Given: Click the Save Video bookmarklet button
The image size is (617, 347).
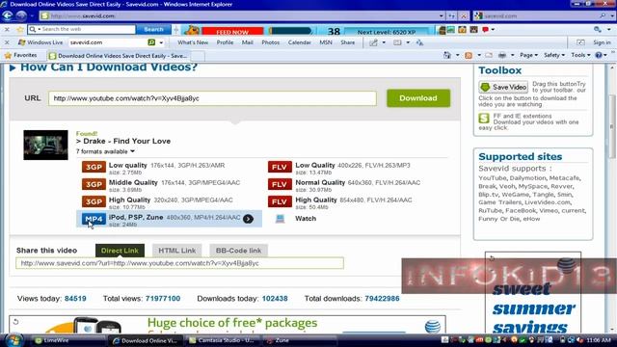Looking at the screenshot, I should (x=503, y=87).
